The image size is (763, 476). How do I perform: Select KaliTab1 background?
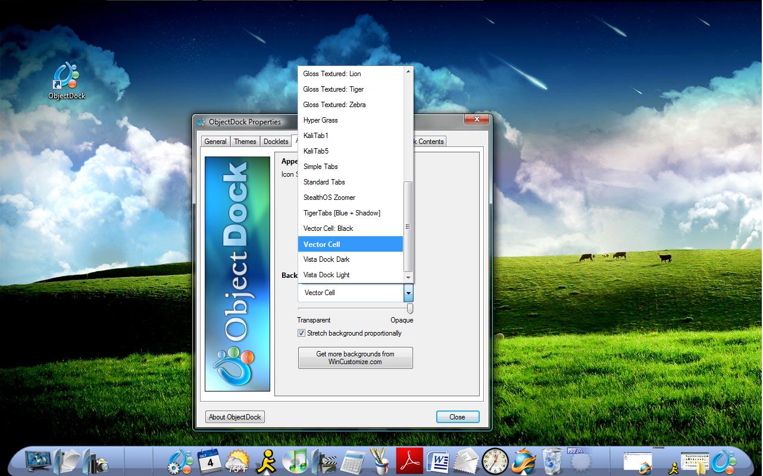(351, 136)
